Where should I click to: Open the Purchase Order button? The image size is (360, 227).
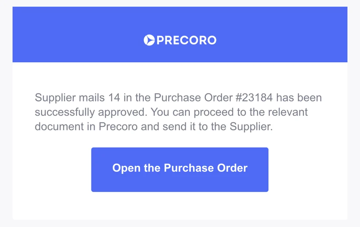coord(180,169)
